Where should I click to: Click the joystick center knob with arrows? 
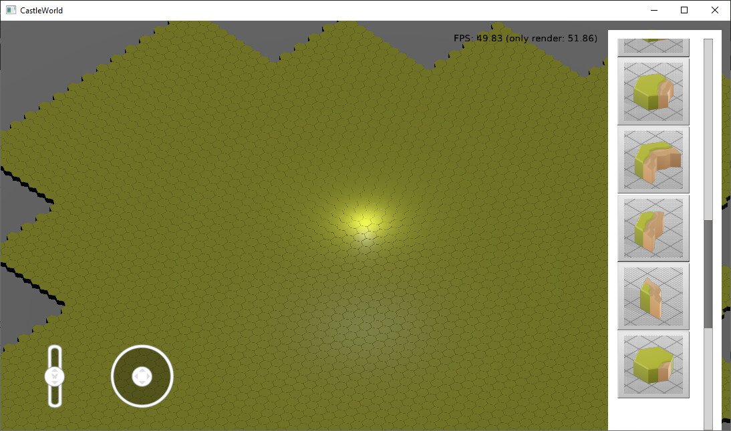click(142, 376)
